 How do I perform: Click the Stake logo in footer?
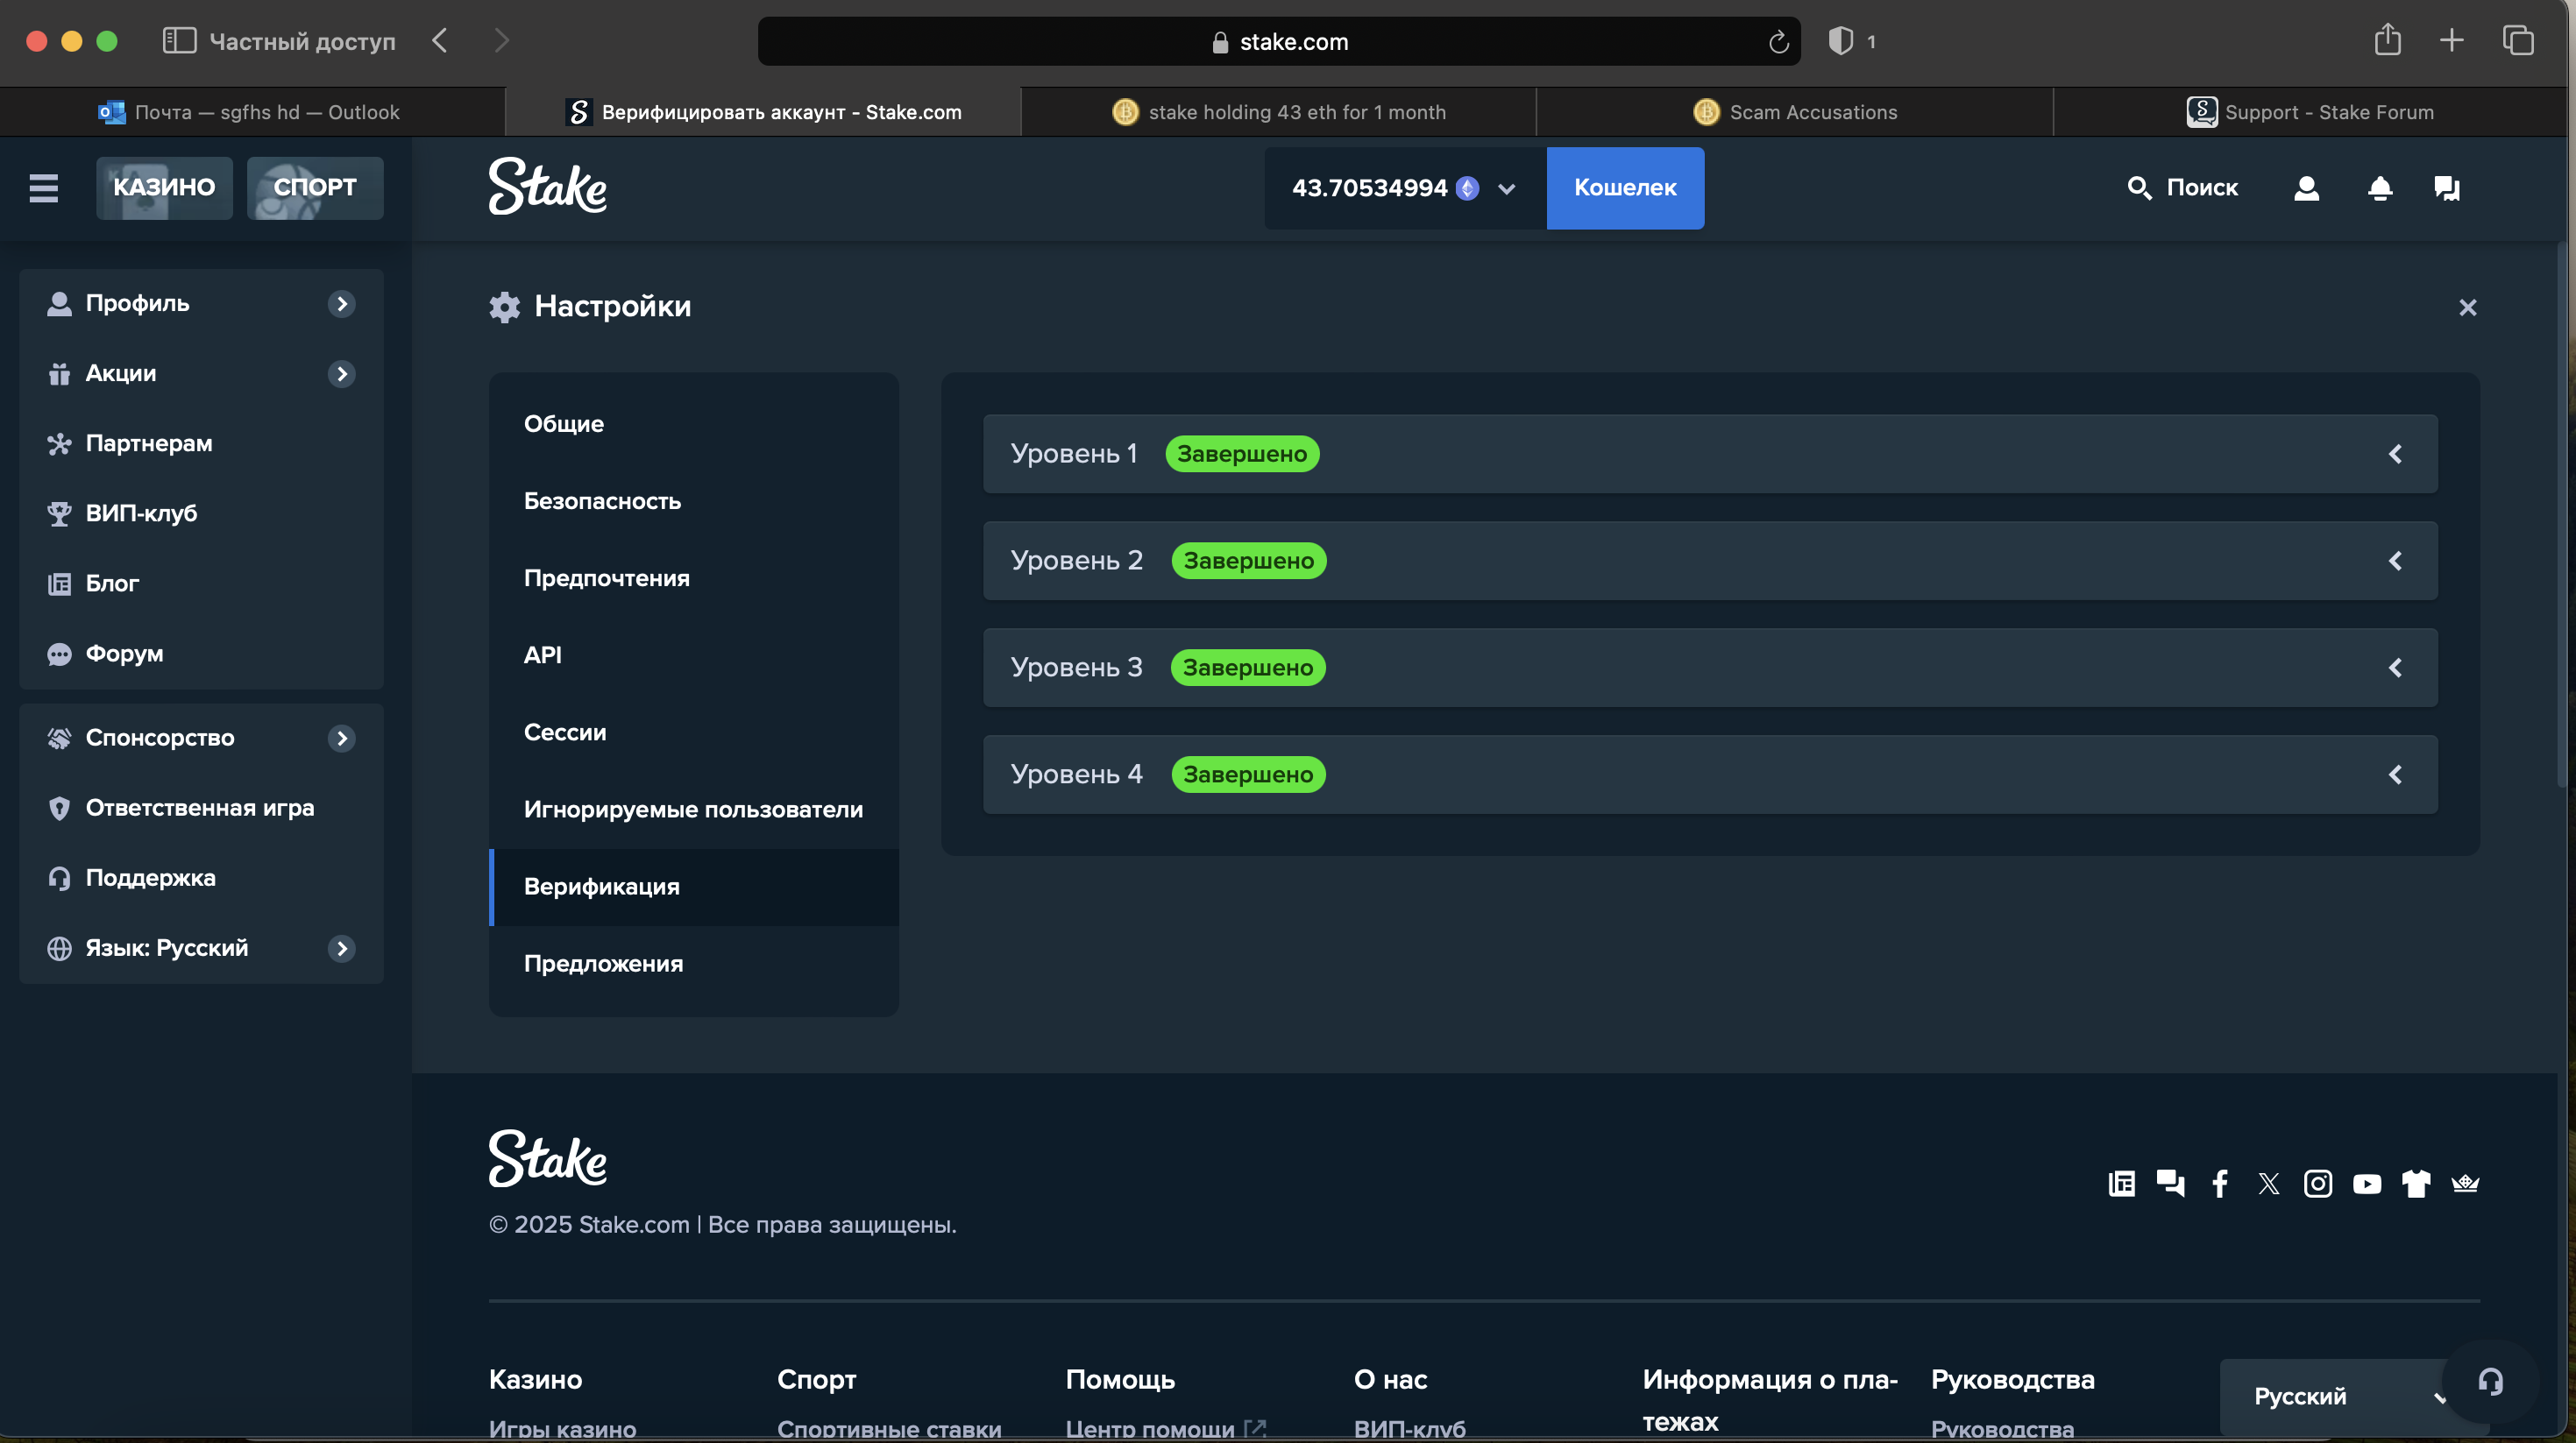click(547, 1158)
